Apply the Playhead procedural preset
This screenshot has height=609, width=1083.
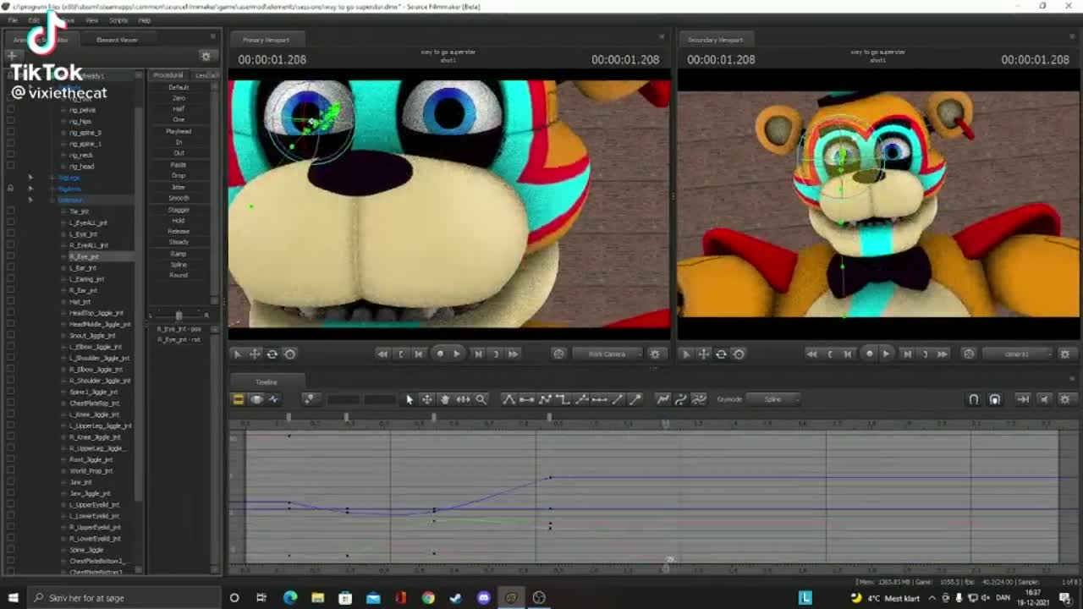179,131
